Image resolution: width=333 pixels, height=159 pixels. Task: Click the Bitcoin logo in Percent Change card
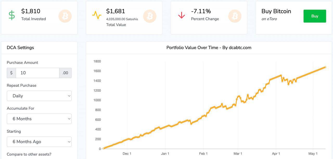[235, 16]
